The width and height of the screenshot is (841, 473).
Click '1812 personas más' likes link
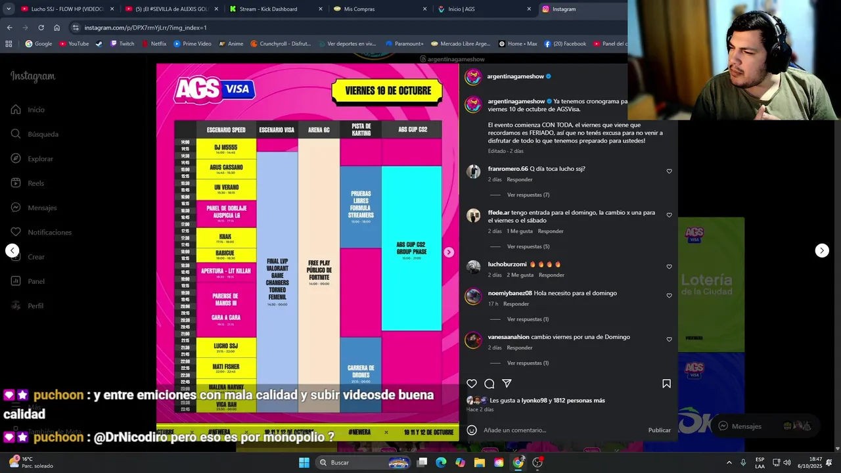[579, 400]
